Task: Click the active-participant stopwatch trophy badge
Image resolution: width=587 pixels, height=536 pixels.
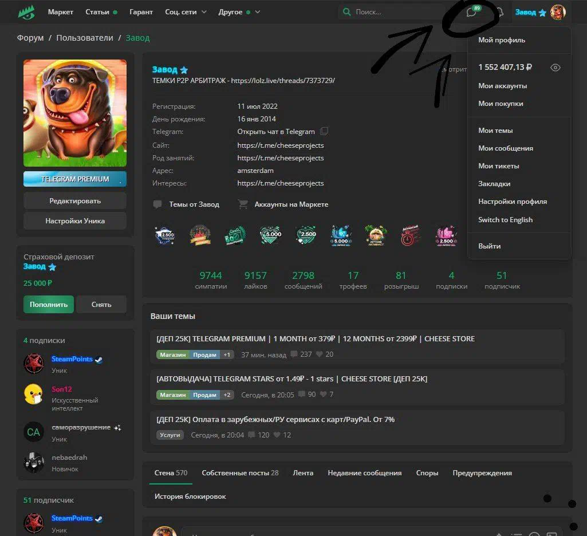Action: click(411, 236)
